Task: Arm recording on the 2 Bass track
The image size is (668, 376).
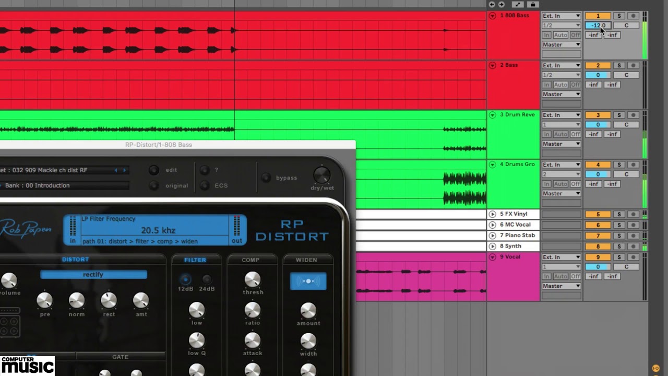Action: coord(633,65)
